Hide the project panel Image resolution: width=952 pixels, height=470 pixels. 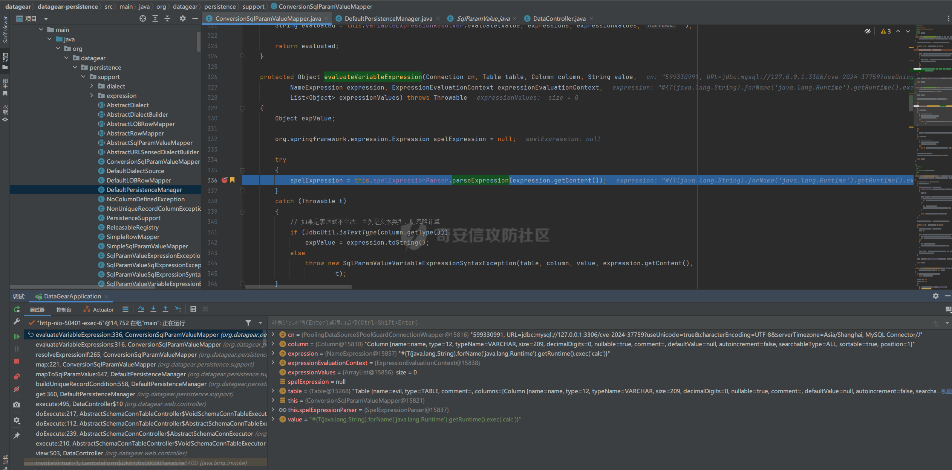[195, 18]
